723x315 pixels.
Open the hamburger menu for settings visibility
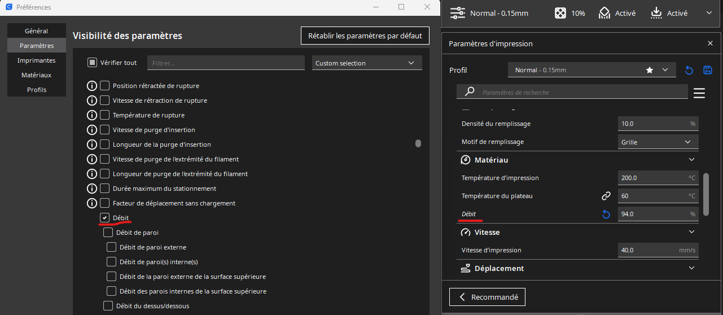point(699,93)
